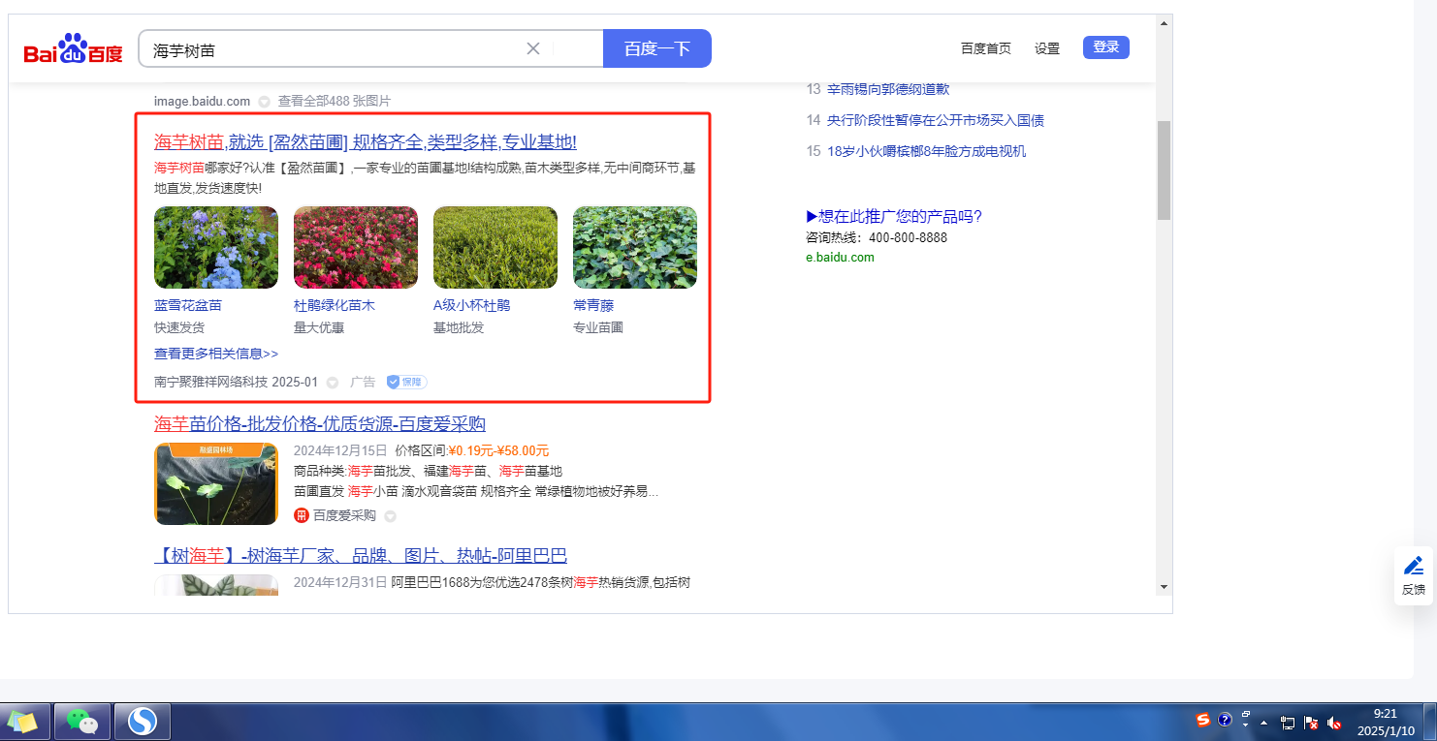Screen dimensions: 1437x741
Task: Open 设置 menu in header
Action: tap(1047, 48)
